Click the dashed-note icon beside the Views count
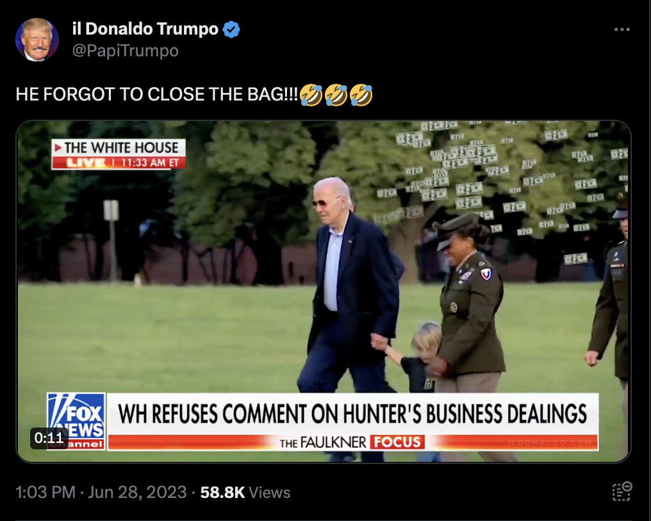651x521 pixels. coord(622,492)
